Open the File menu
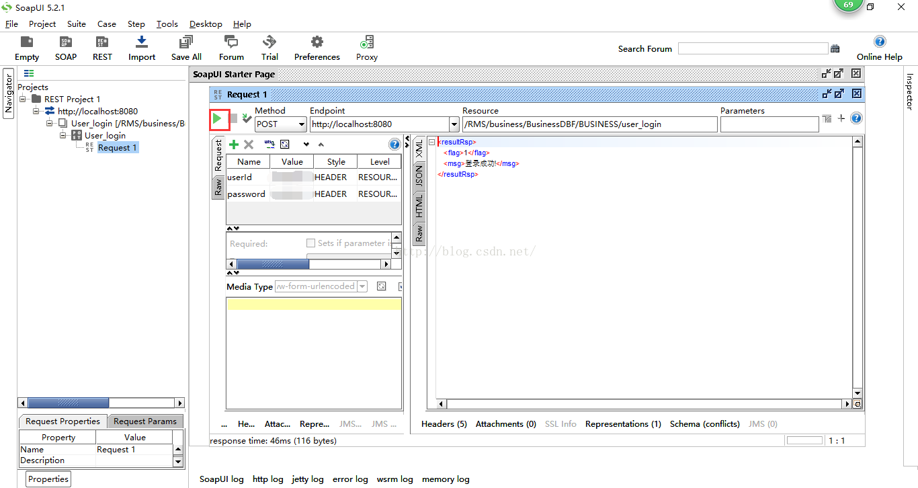The height and width of the screenshot is (488, 918). 11,24
